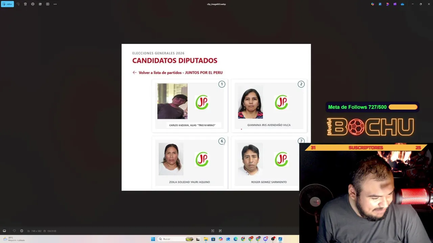
Task: Click the name ROGER GOMEZ SARMIENTO
Action: coord(269,182)
